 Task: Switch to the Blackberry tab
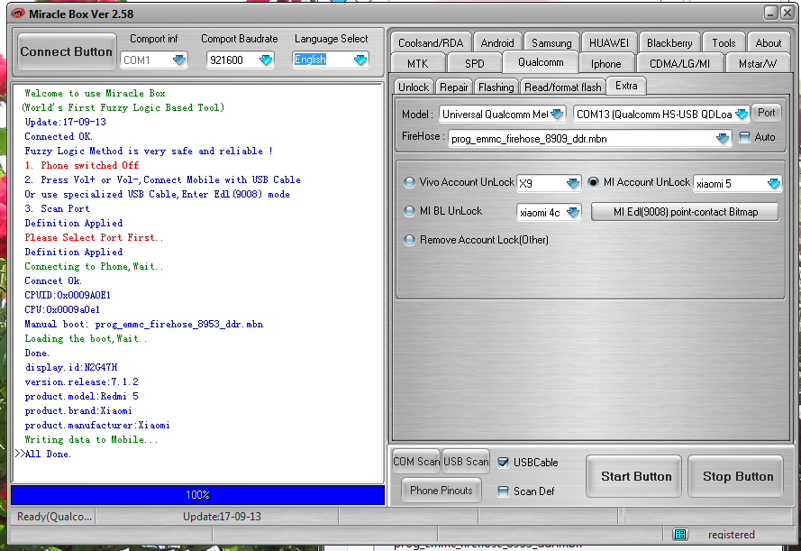(669, 43)
